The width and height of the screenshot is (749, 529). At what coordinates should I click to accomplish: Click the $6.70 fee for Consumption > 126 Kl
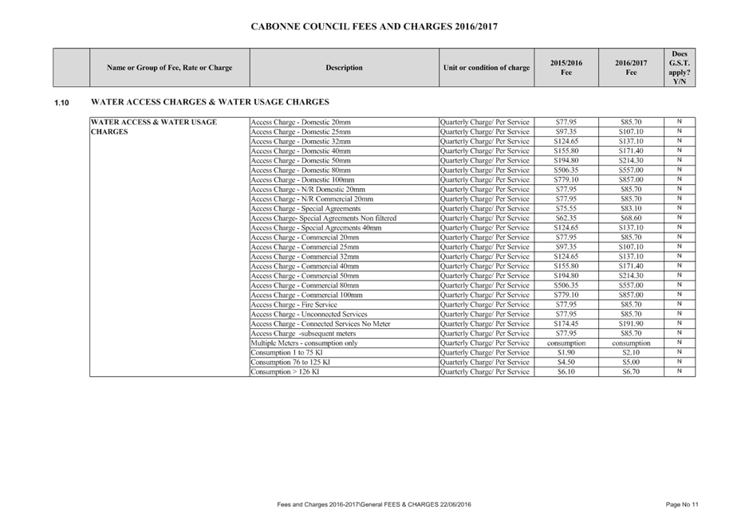click(631, 371)
